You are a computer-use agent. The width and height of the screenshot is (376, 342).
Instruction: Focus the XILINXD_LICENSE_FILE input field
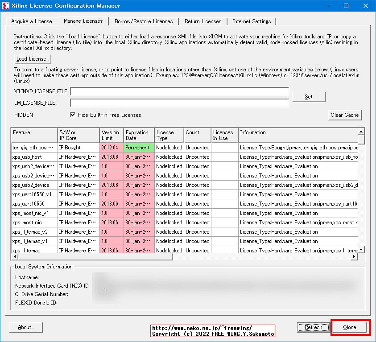pyautogui.click(x=180, y=91)
